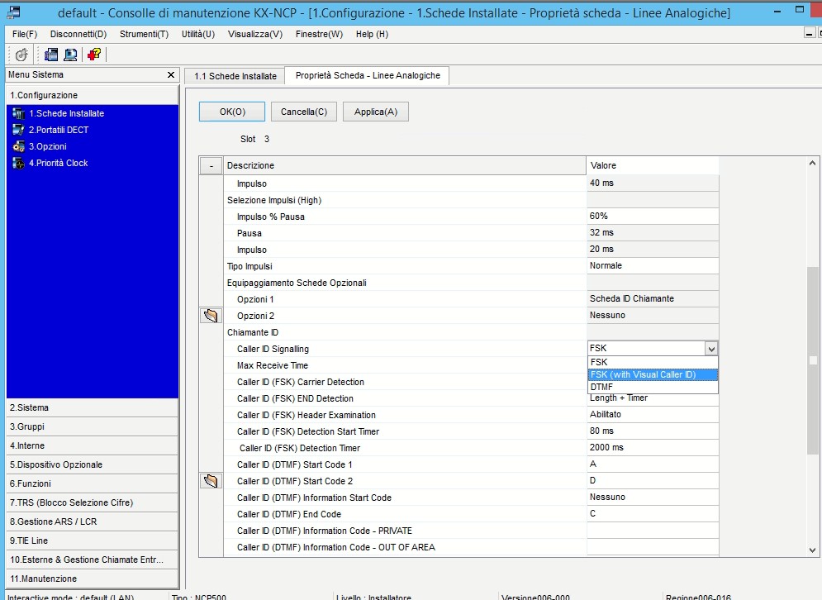Click the table scrollbar up arrow
The image size is (822, 600).
click(812, 163)
